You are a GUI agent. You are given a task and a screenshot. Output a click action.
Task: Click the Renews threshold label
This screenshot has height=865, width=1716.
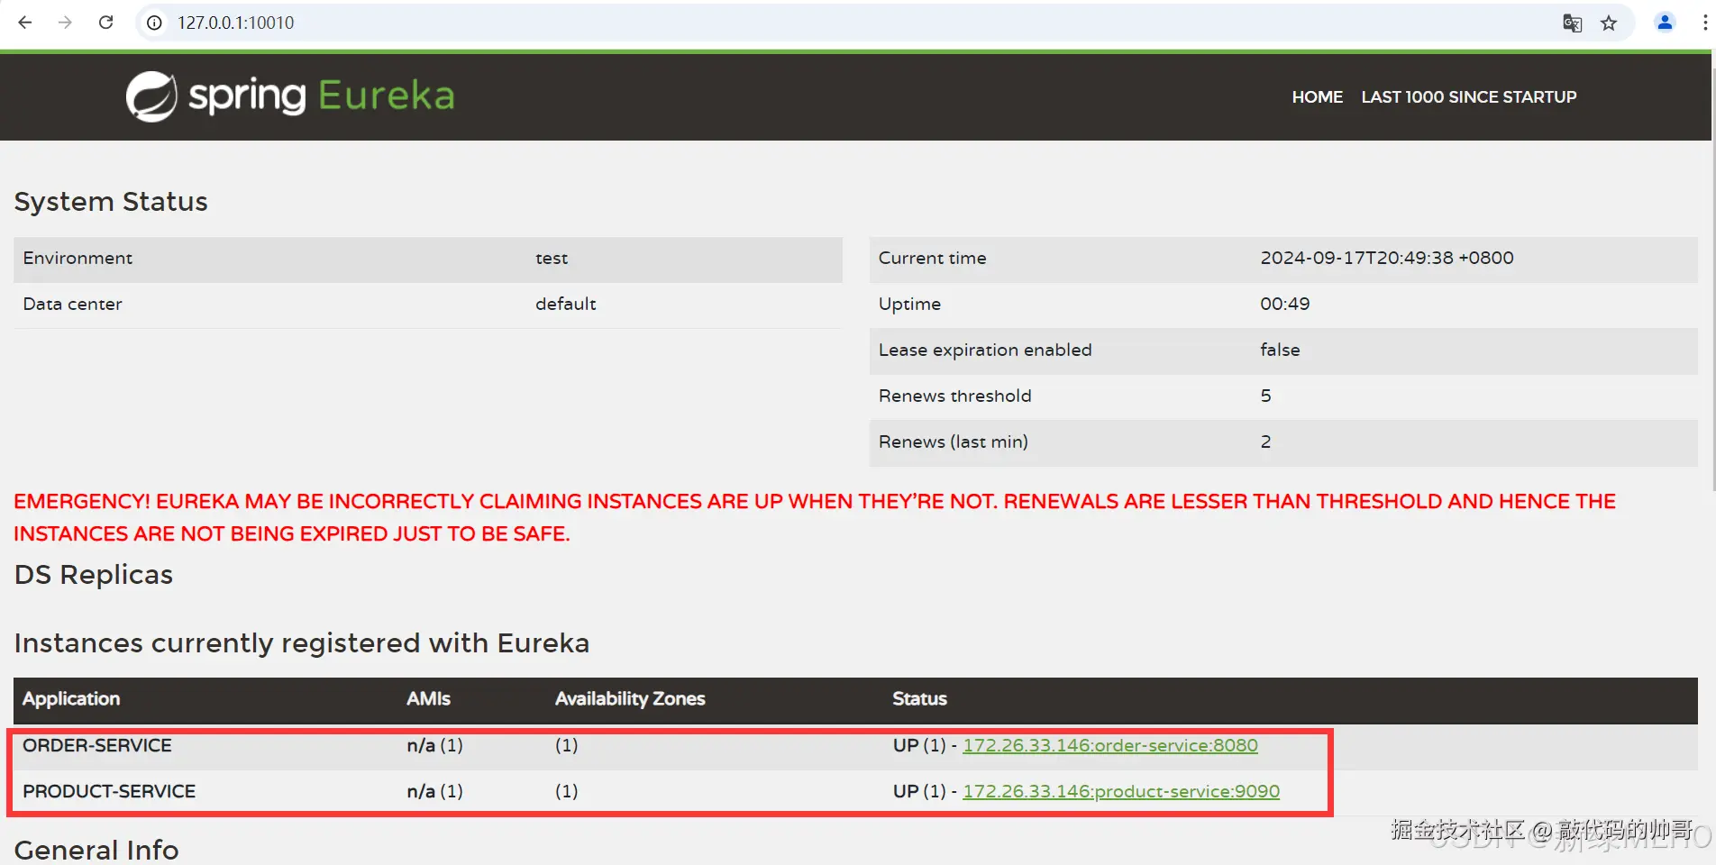coord(954,396)
